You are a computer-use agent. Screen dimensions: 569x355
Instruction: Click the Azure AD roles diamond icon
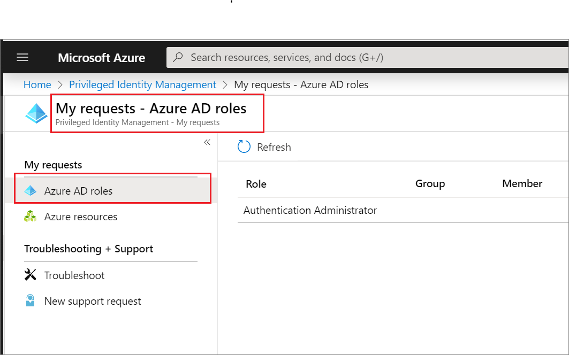(31, 190)
